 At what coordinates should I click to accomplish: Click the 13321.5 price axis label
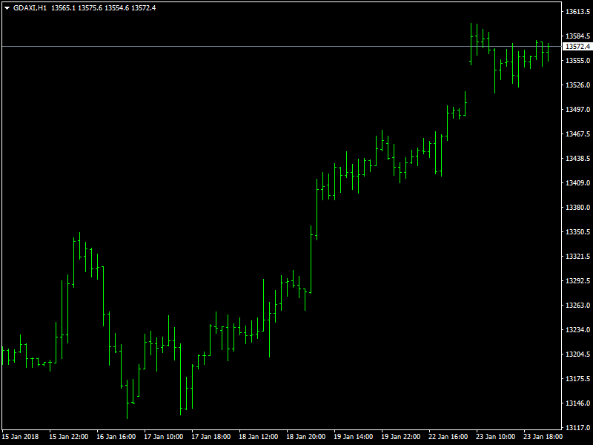pos(577,257)
